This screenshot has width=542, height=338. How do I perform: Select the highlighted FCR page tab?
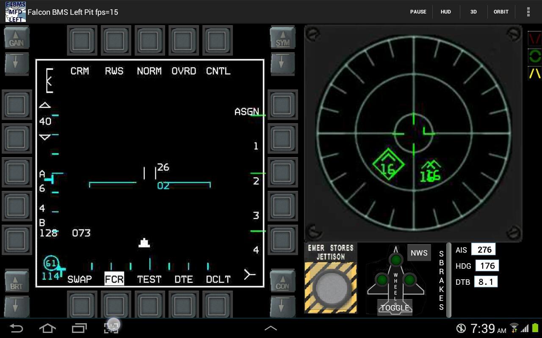113,279
